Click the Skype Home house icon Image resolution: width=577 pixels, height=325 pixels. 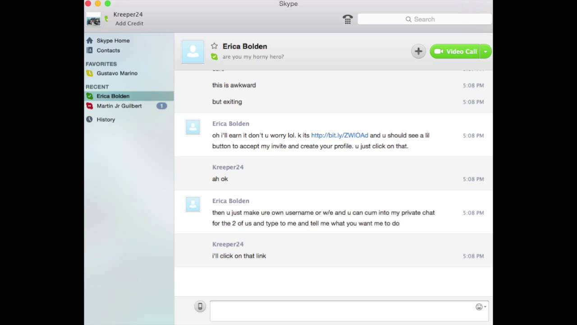click(x=89, y=40)
